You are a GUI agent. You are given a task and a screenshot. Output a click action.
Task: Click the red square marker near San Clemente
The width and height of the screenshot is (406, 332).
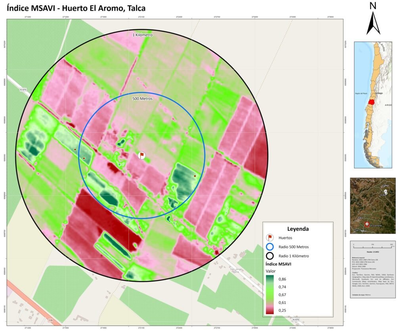tap(367, 224)
